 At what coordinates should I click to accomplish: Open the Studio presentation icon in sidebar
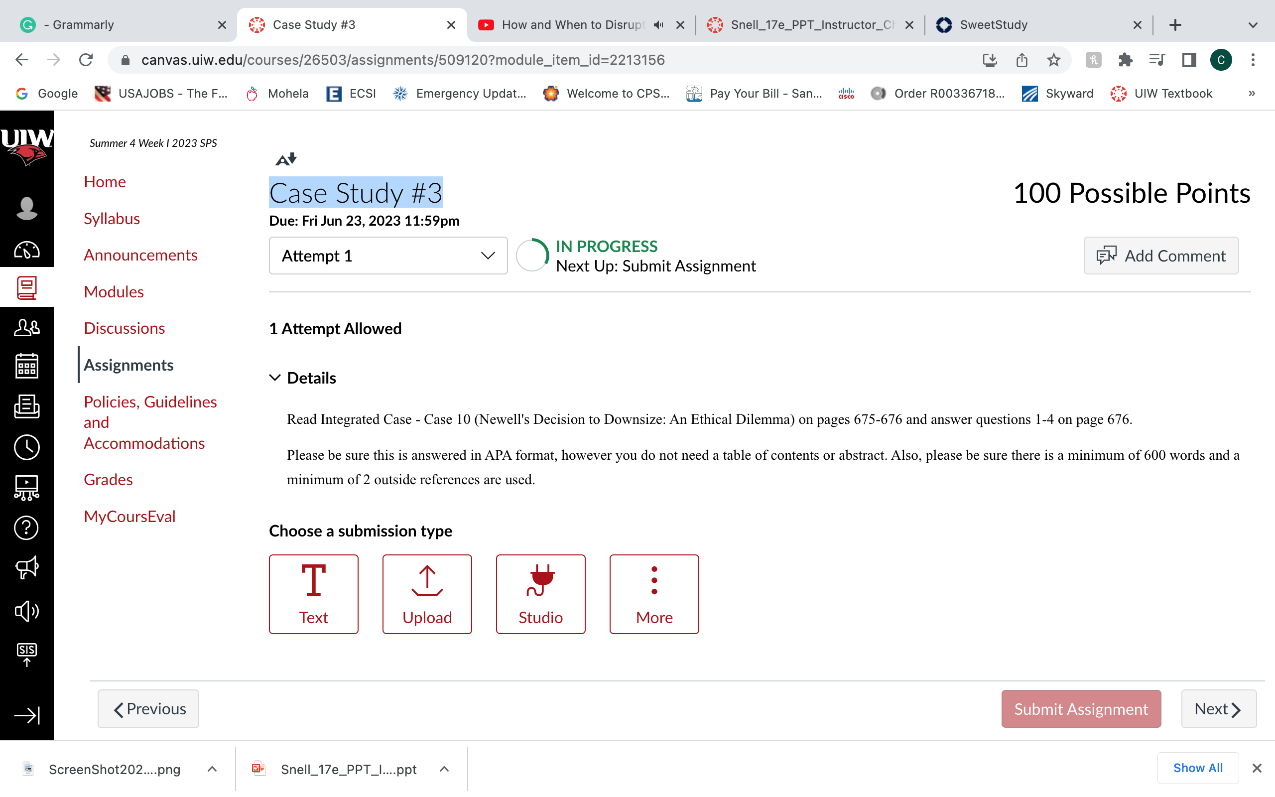(26, 488)
